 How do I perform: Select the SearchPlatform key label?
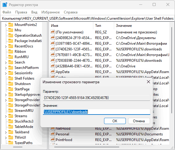click(27, 68)
